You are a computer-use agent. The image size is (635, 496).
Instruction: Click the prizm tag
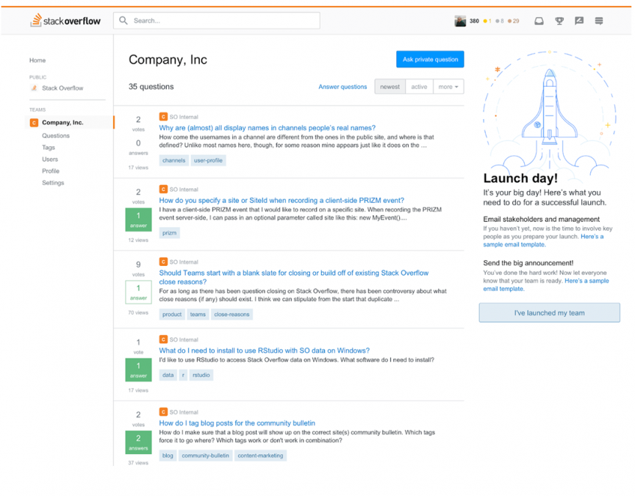169,233
